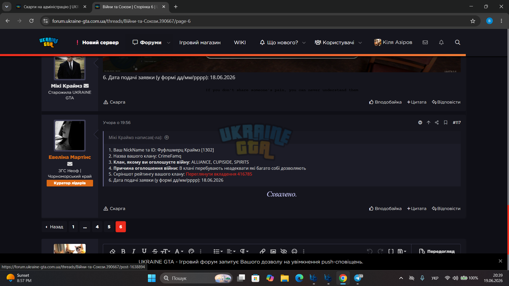Open the forum search icon
Image resolution: width=509 pixels, height=286 pixels.
[457, 42]
